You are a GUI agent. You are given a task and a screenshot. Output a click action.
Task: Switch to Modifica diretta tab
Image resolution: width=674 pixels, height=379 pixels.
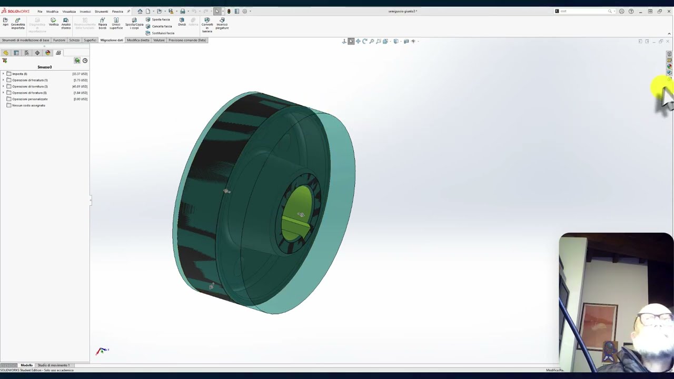point(138,40)
